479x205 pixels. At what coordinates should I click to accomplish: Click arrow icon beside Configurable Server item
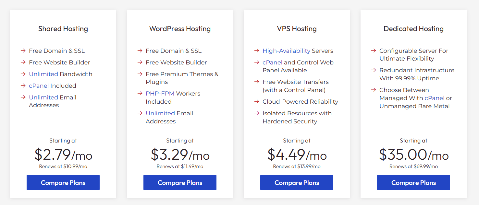point(374,51)
